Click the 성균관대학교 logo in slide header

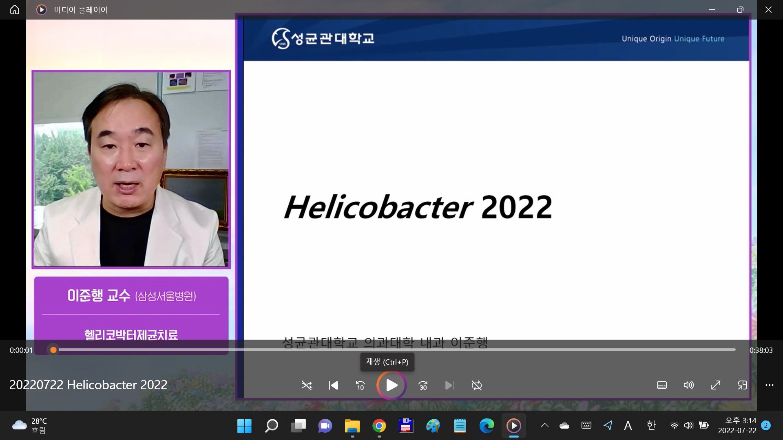(x=323, y=38)
